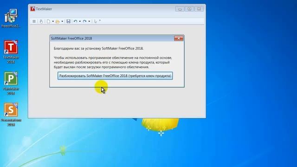Expand the undo history dropdown arrow
The height and width of the screenshot is (167, 297).
tap(80, 21)
